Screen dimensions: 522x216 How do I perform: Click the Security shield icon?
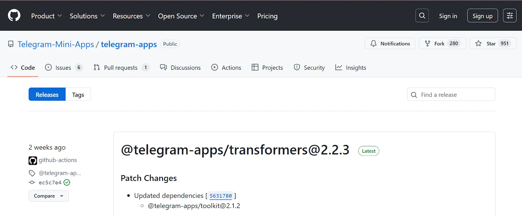click(297, 67)
